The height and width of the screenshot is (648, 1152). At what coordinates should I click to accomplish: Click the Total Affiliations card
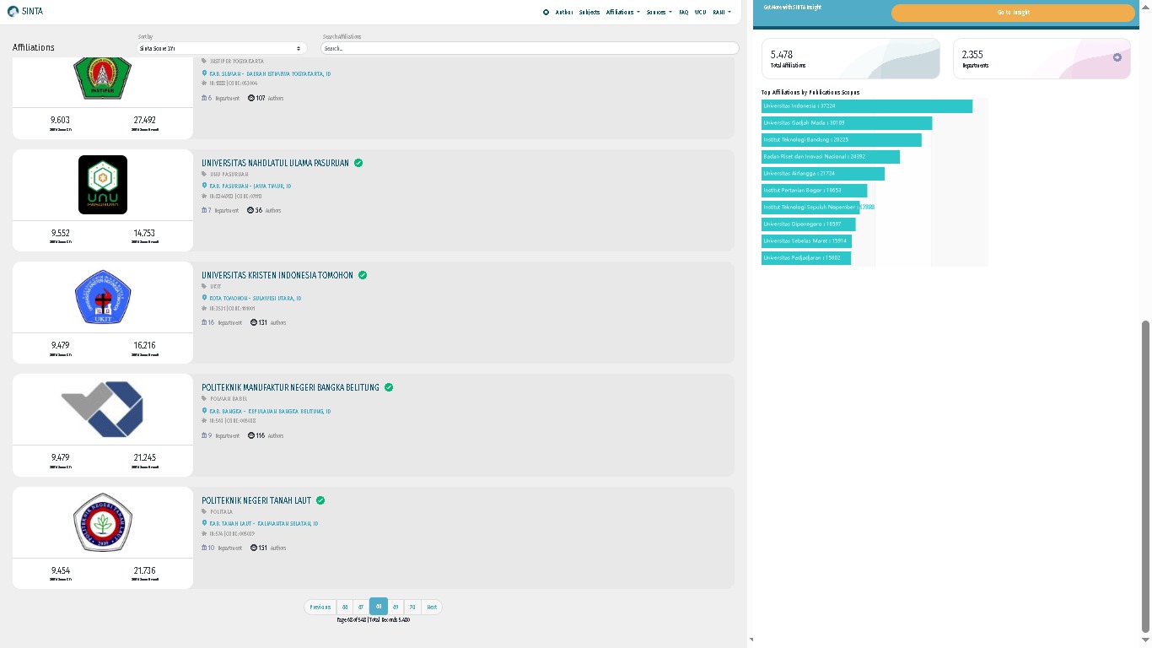pyautogui.click(x=851, y=59)
